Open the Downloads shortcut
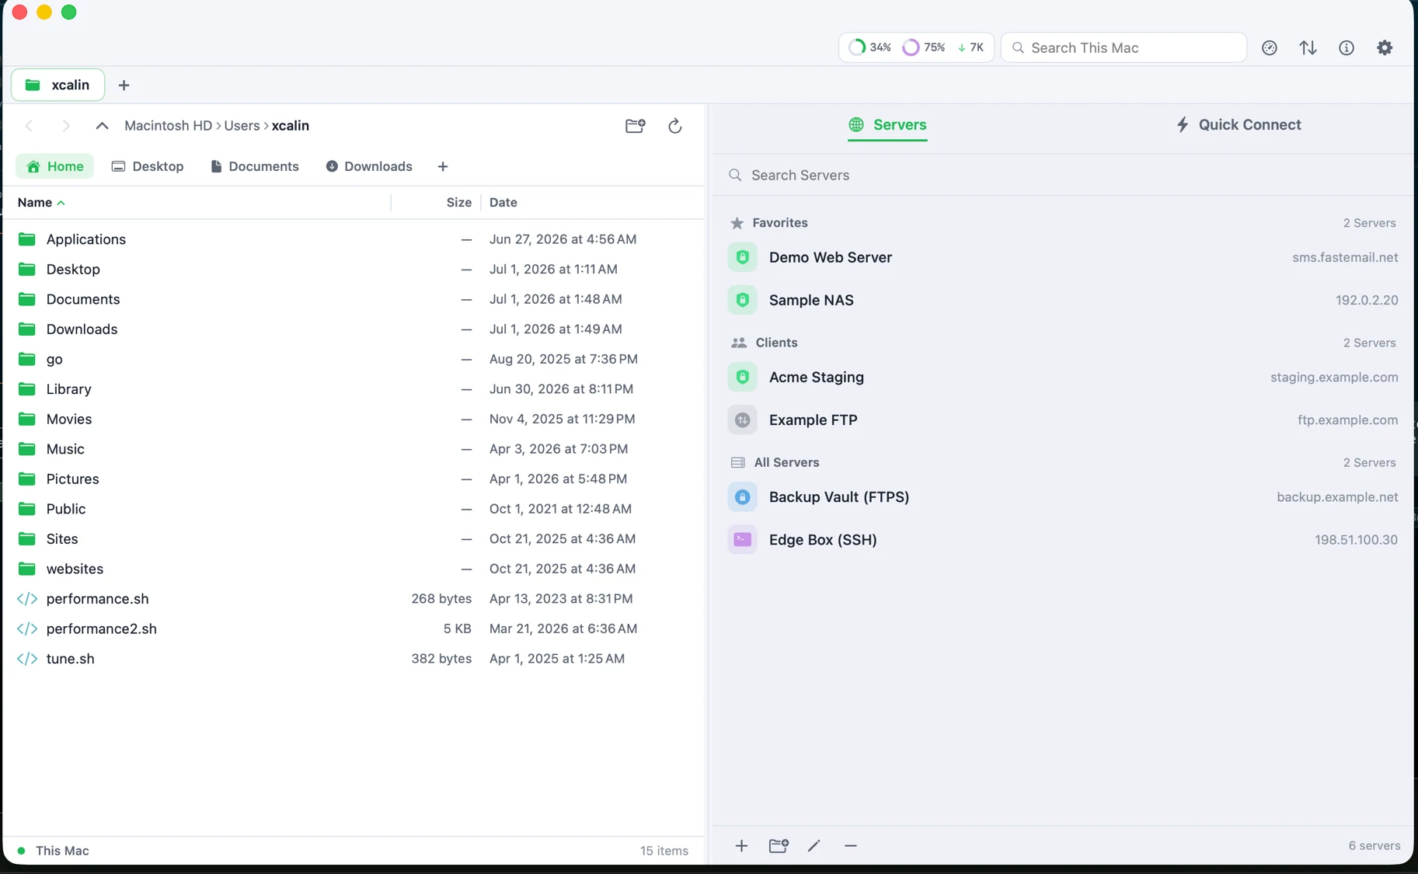 click(369, 166)
